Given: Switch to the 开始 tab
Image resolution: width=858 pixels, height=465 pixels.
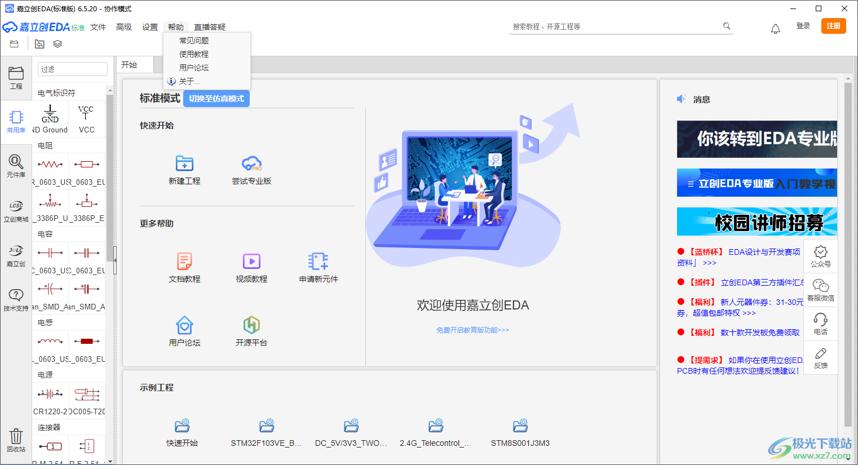Looking at the screenshot, I should [x=134, y=65].
